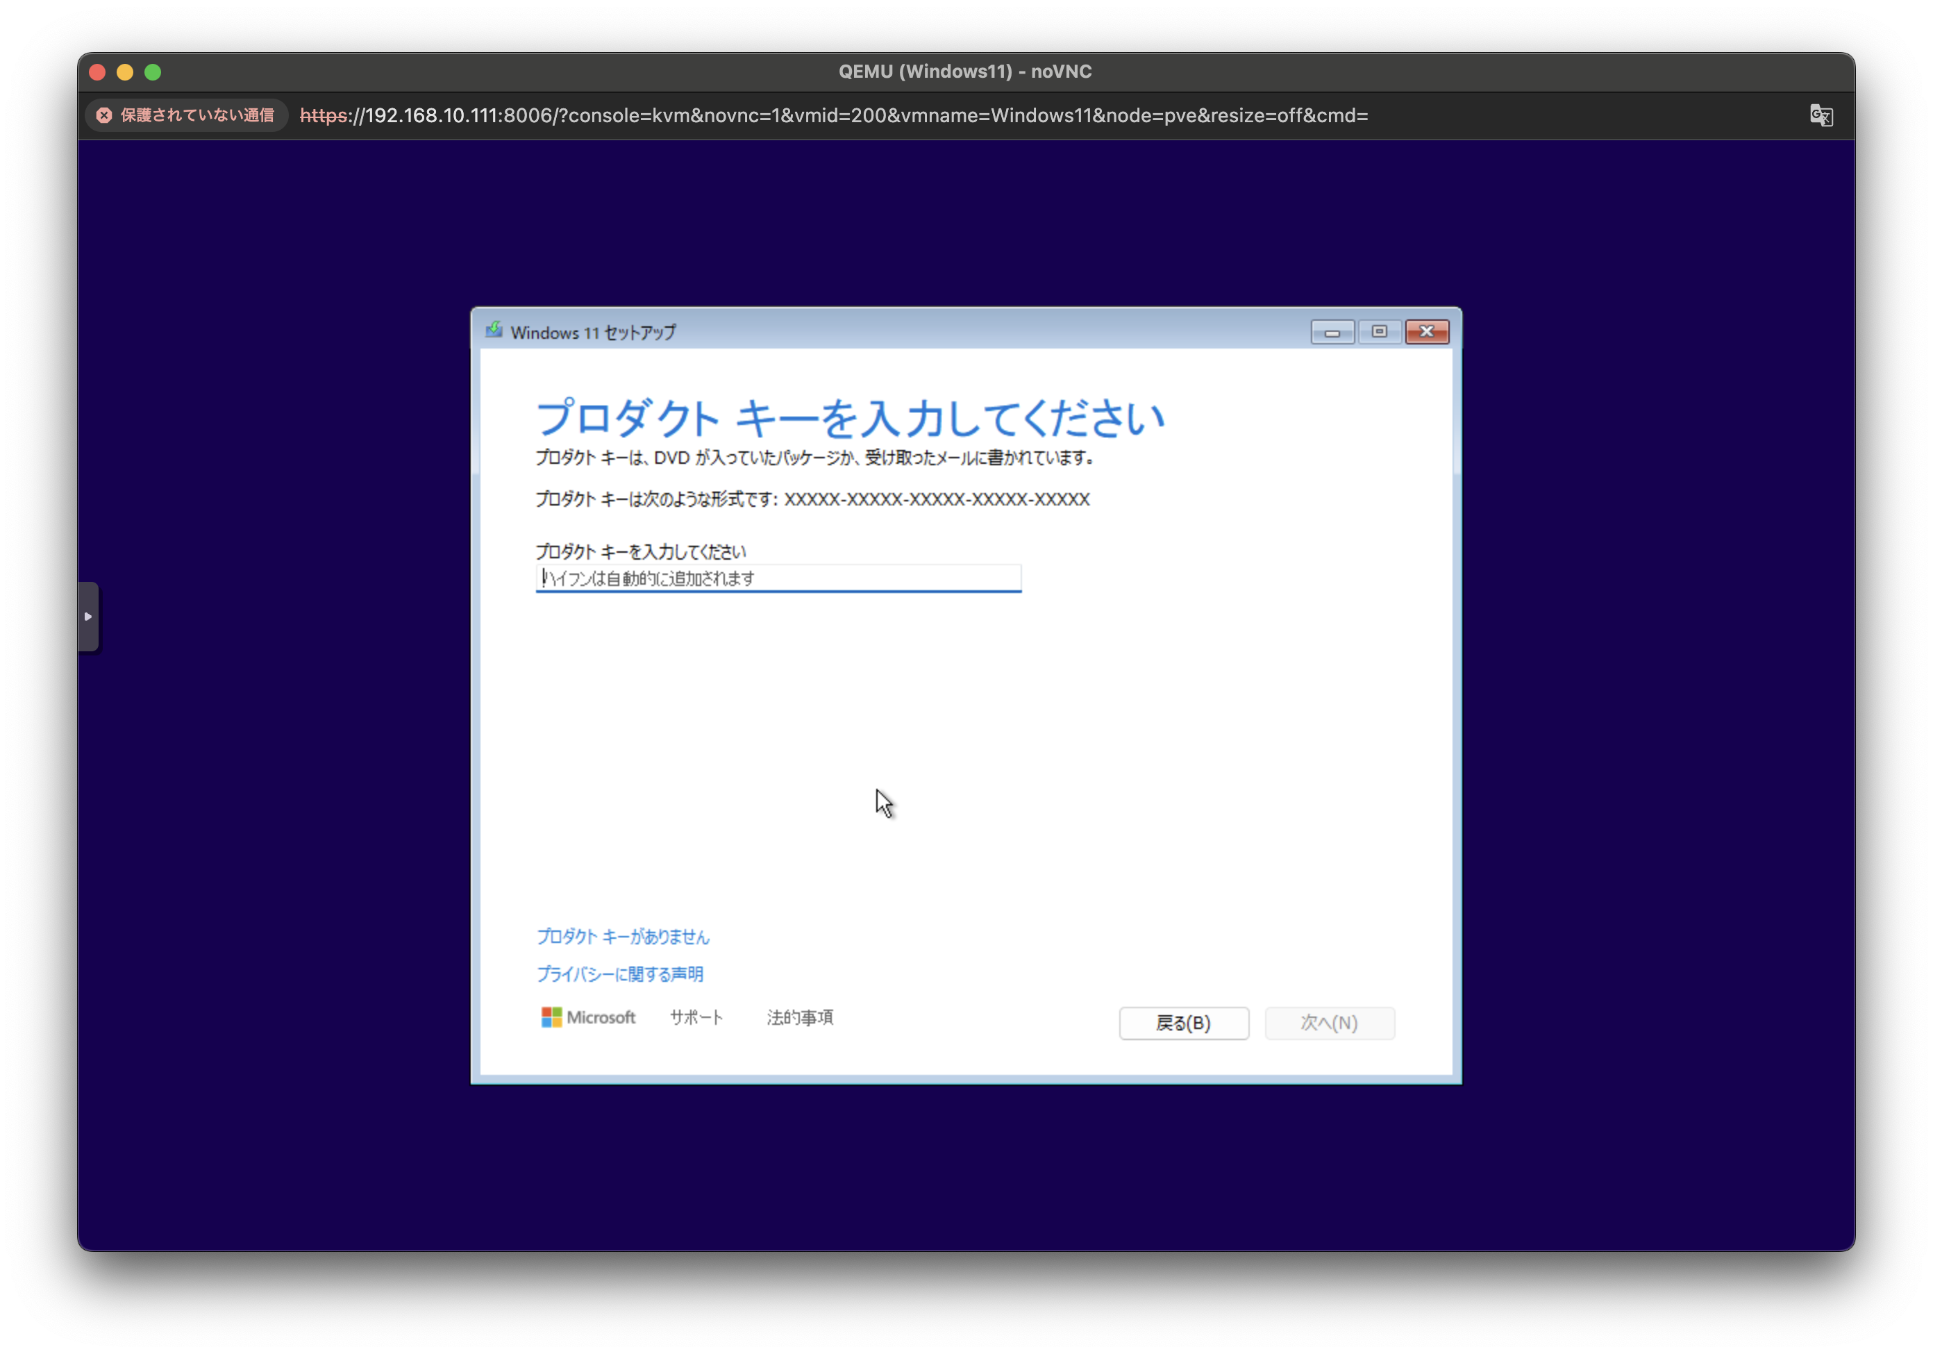
Task: Click the red macOS close window dot
Action: coord(98,72)
